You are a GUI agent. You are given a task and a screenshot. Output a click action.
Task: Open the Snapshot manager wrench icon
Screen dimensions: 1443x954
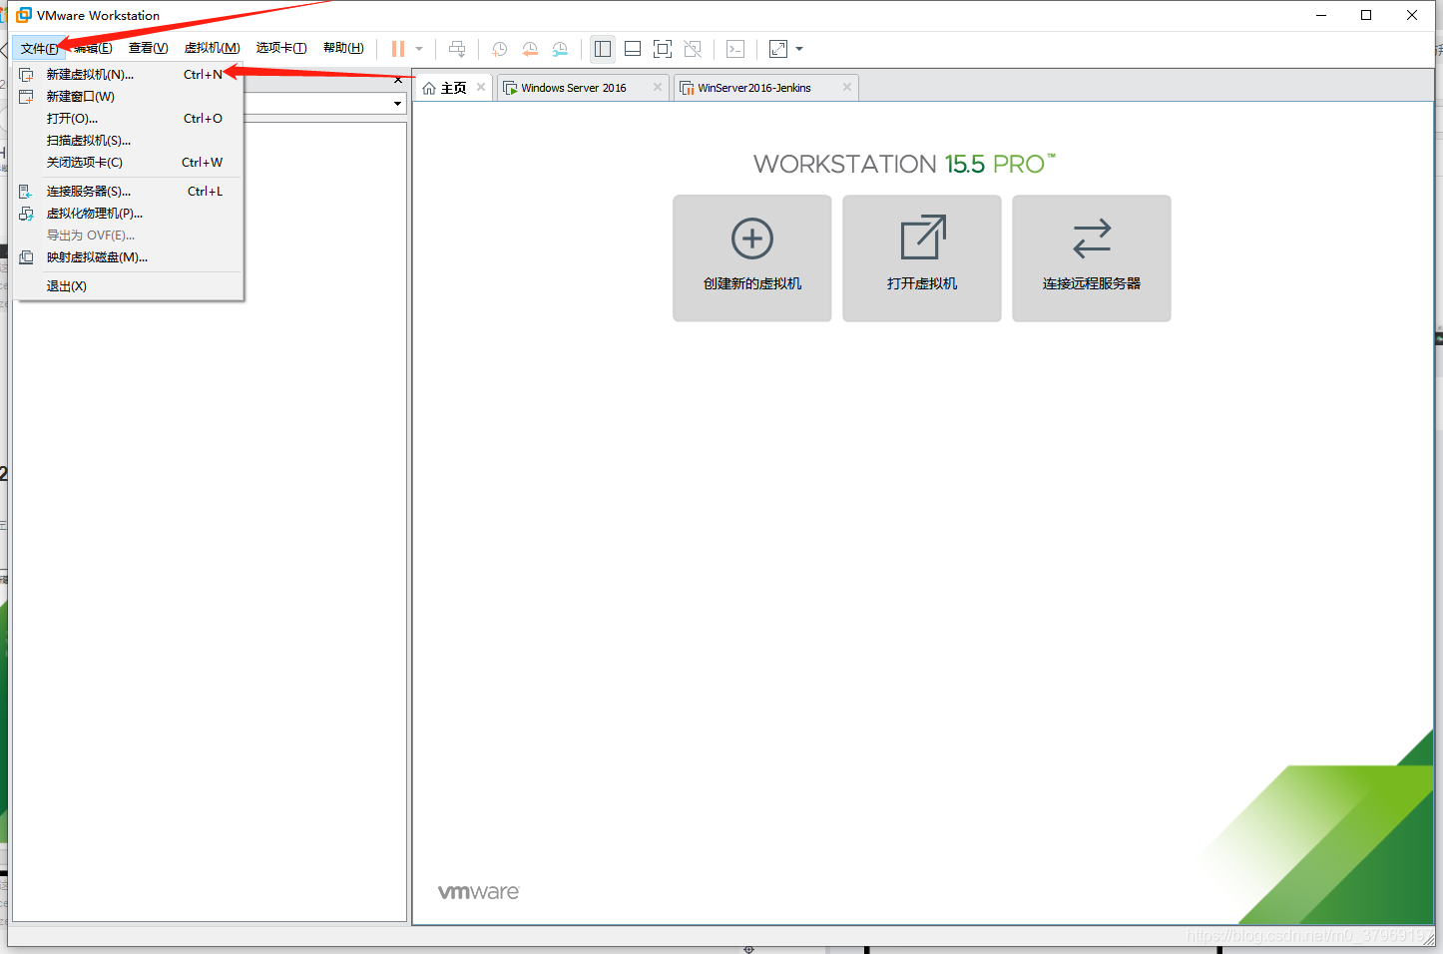click(560, 49)
